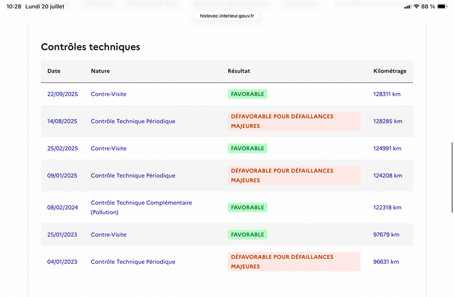
Task: Click the 128311 km mileage value
Action: [x=387, y=94]
